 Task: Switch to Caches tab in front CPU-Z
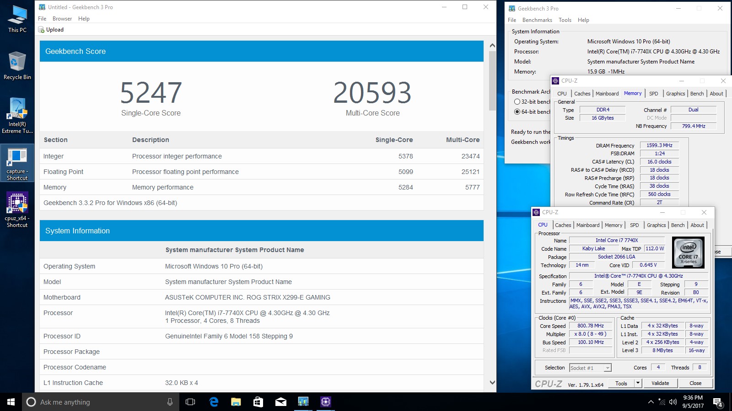563,225
